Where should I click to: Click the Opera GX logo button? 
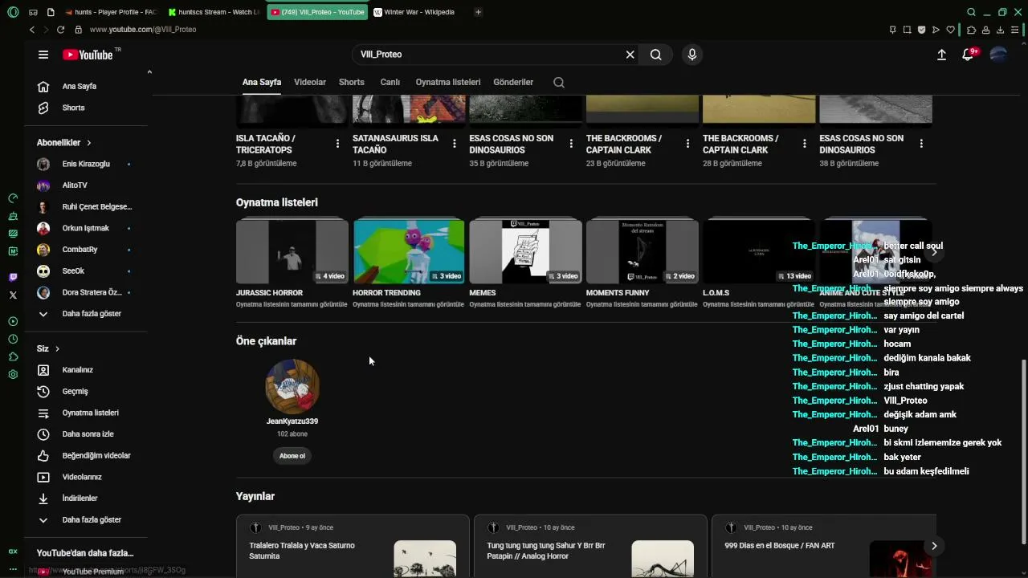point(13,12)
